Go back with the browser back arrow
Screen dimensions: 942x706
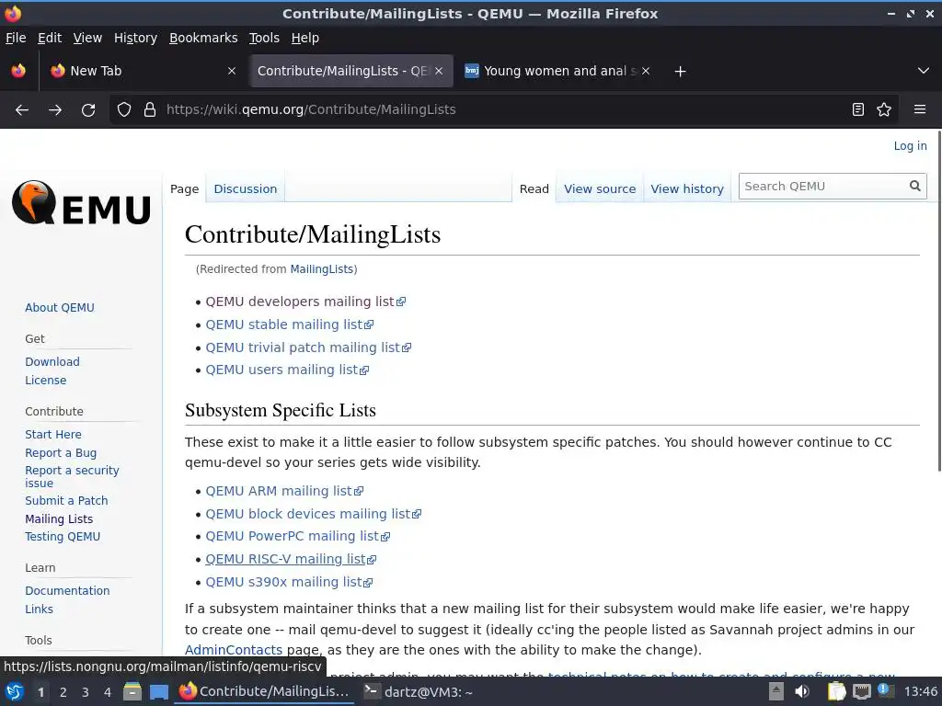22,110
